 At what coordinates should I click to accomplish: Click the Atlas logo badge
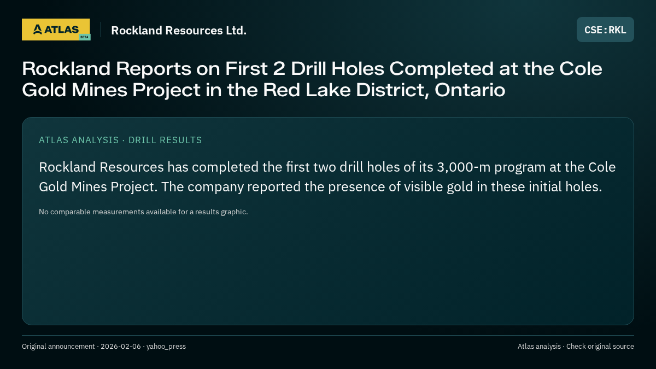[56, 30]
